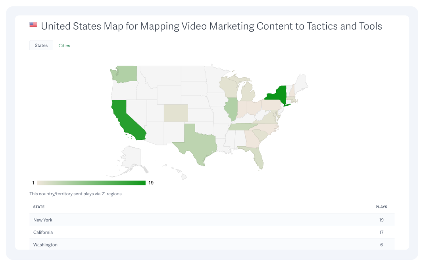423x265 pixels.
Task: Sort the table by the PLAYS column
Action: coord(381,206)
